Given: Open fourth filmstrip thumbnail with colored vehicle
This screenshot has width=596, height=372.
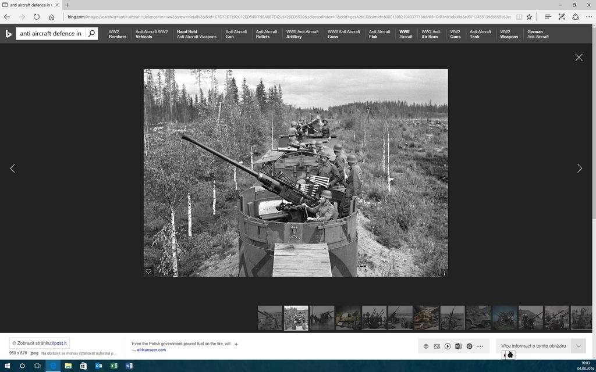Looking at the screenshot, I should (x=348, y=318).
